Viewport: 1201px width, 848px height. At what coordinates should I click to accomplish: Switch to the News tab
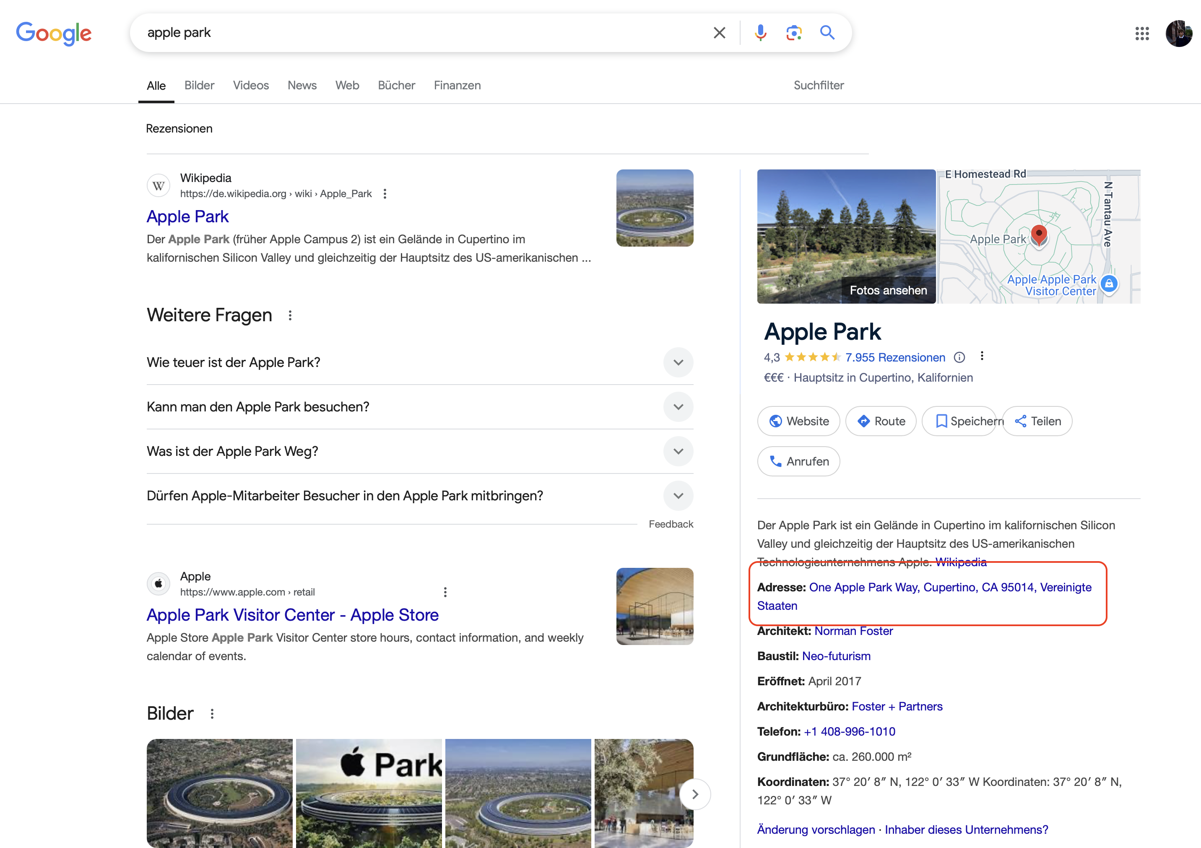click(x=302, y=85)
